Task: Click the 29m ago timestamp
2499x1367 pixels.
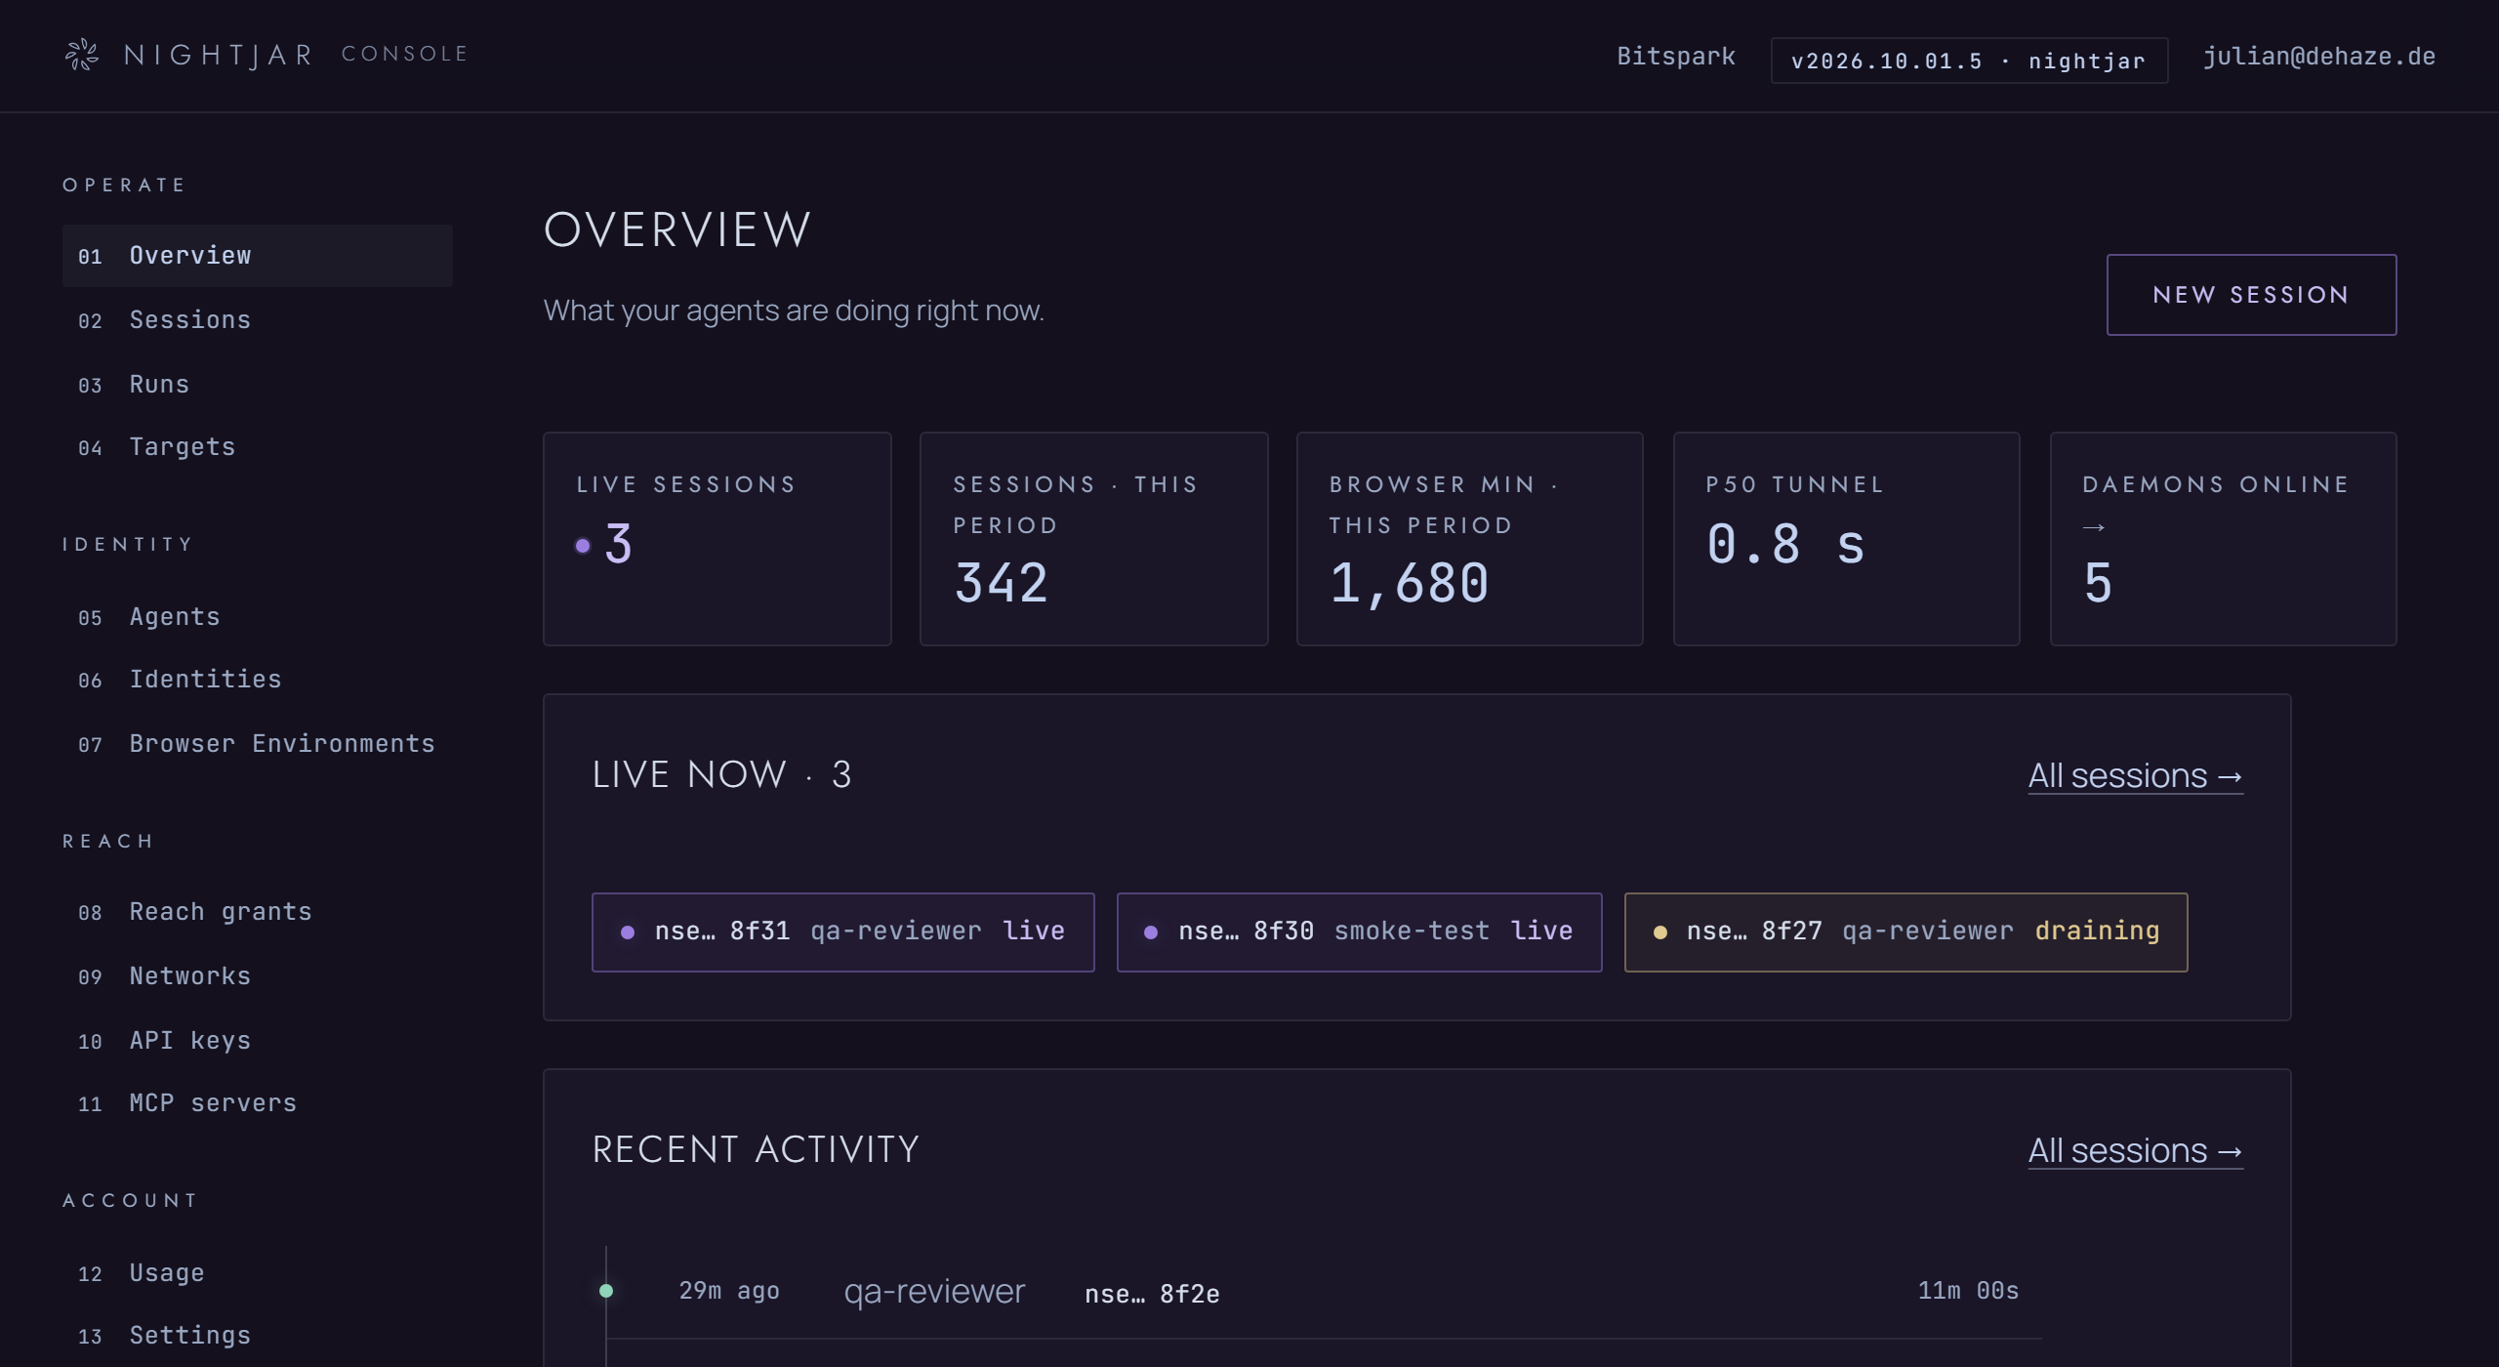Action: (x=729, y=1291)
